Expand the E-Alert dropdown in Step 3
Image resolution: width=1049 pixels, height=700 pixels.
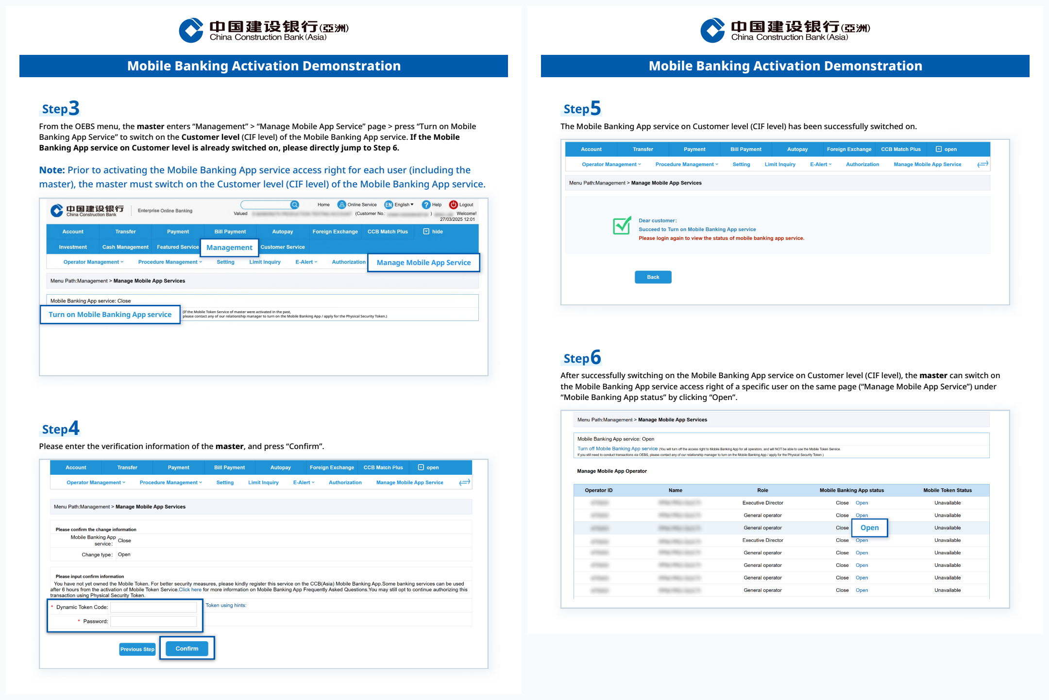click(x=306, y=262)
